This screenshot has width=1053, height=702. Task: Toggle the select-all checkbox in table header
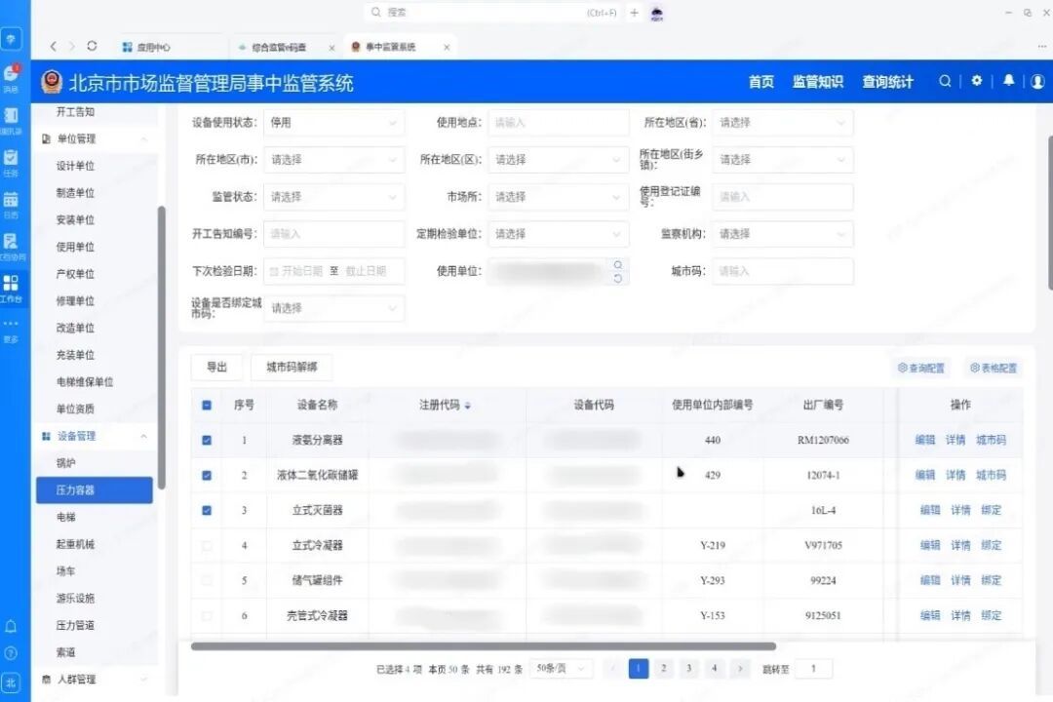[x=207, y=406]
